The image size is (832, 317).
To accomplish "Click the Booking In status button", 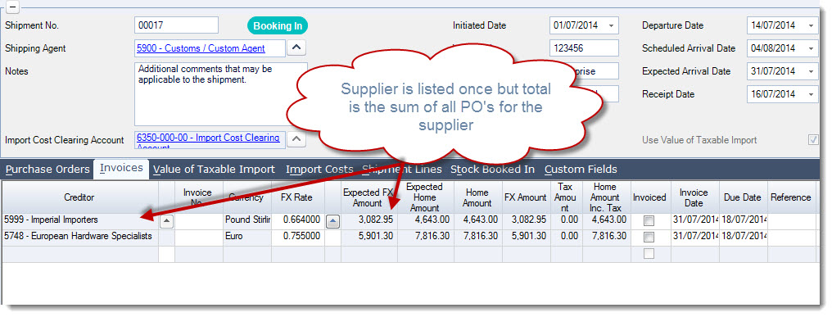I will click(278, 25).
